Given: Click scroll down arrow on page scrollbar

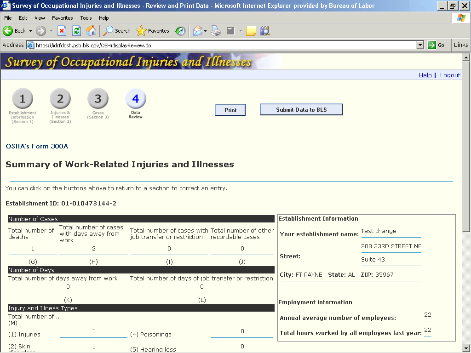Looking at the screenshot, I should pos(465,347).
